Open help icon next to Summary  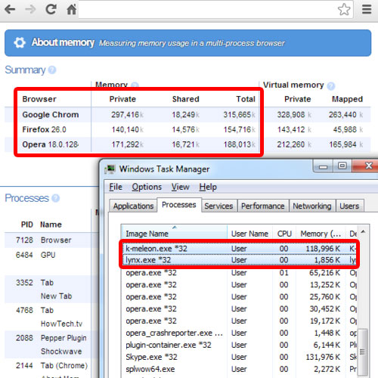pyautogui.click(x=52, y=70)
